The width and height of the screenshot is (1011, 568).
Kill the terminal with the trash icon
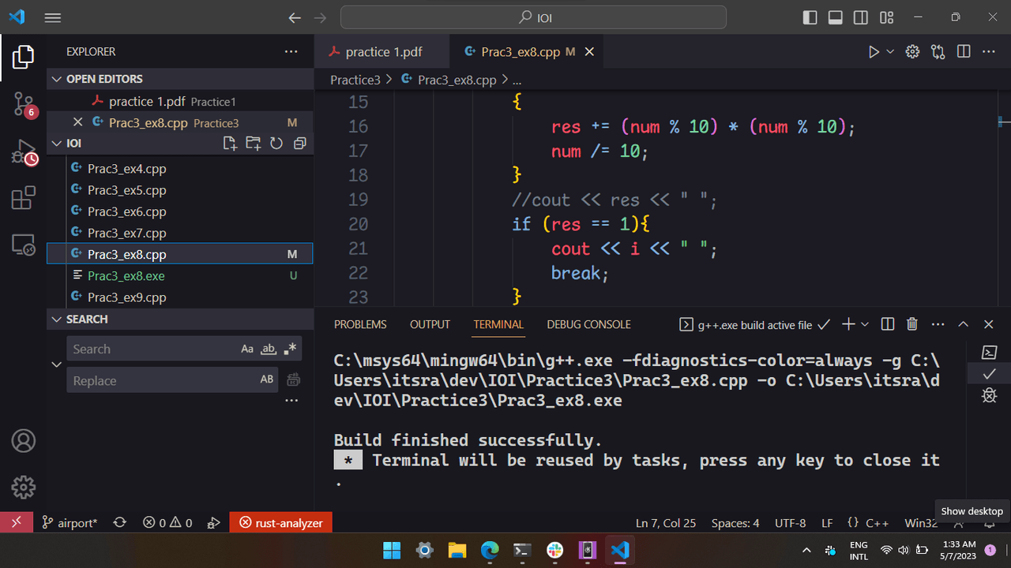point(912,324)
